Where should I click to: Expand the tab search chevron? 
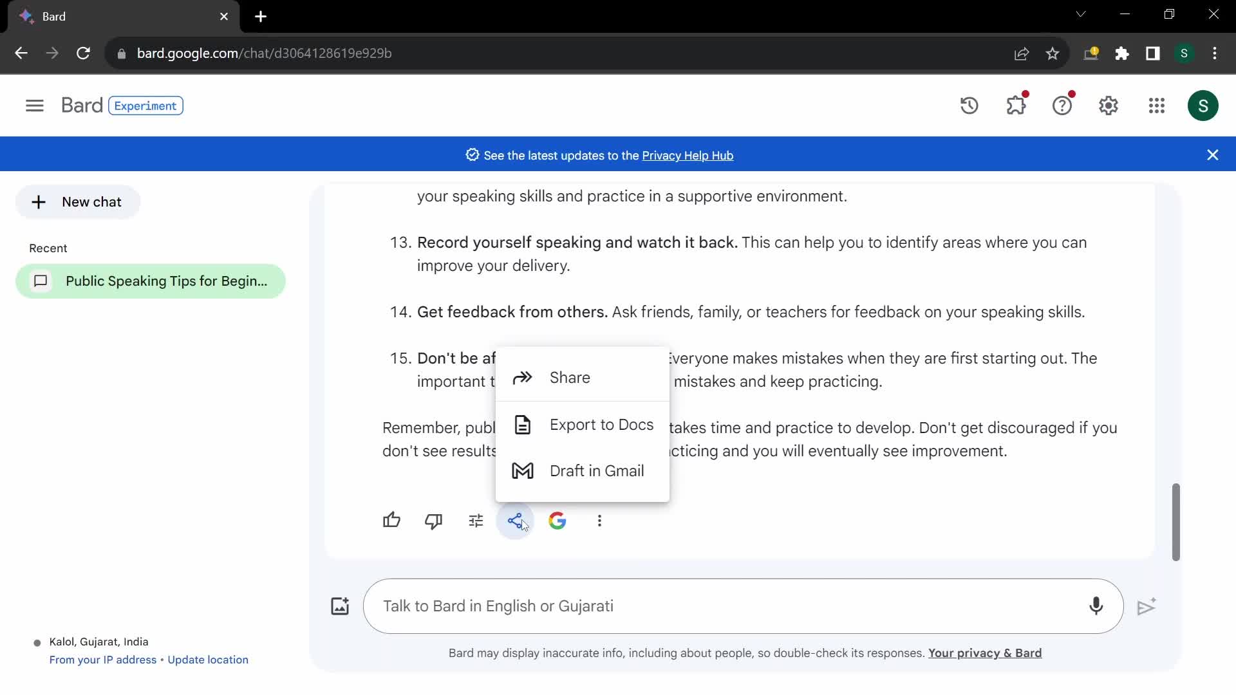click(x=1081, y=14)
